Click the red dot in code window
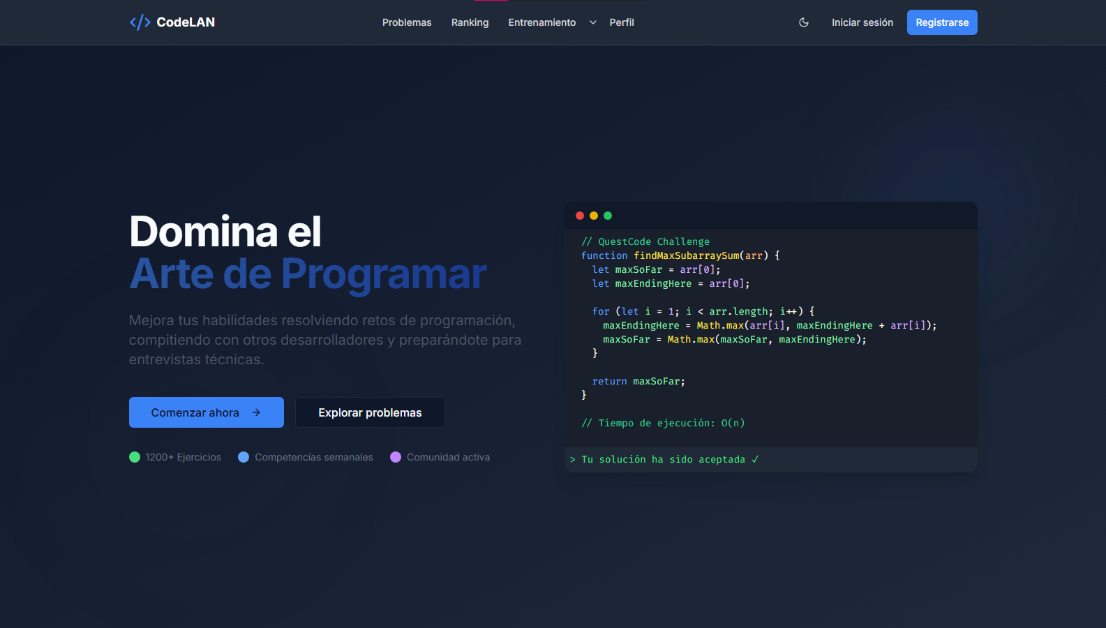The width and height of the screenshot is (1106, 628). click(580, 216)
